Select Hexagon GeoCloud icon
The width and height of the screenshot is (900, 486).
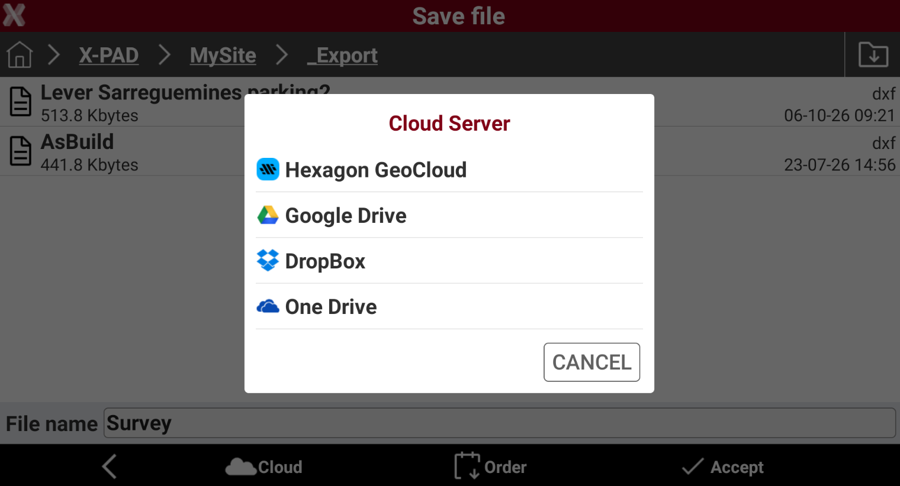pos(268,169)
